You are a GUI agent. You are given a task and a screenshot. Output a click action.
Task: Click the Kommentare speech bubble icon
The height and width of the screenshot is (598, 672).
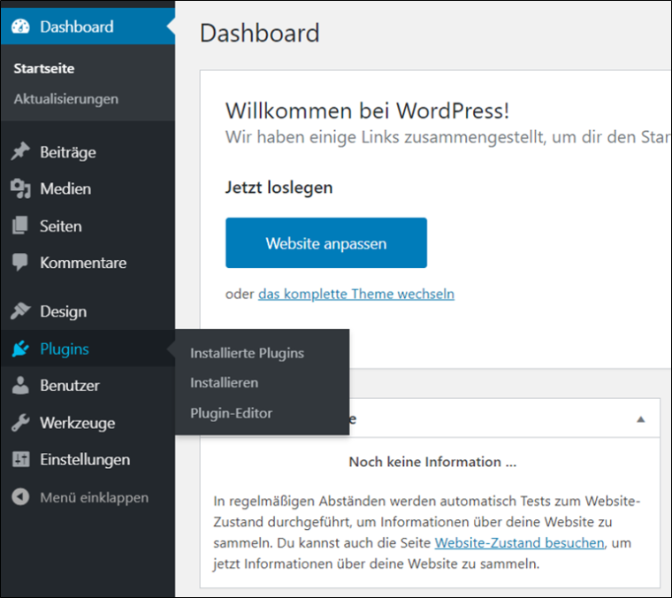(20, 263)
